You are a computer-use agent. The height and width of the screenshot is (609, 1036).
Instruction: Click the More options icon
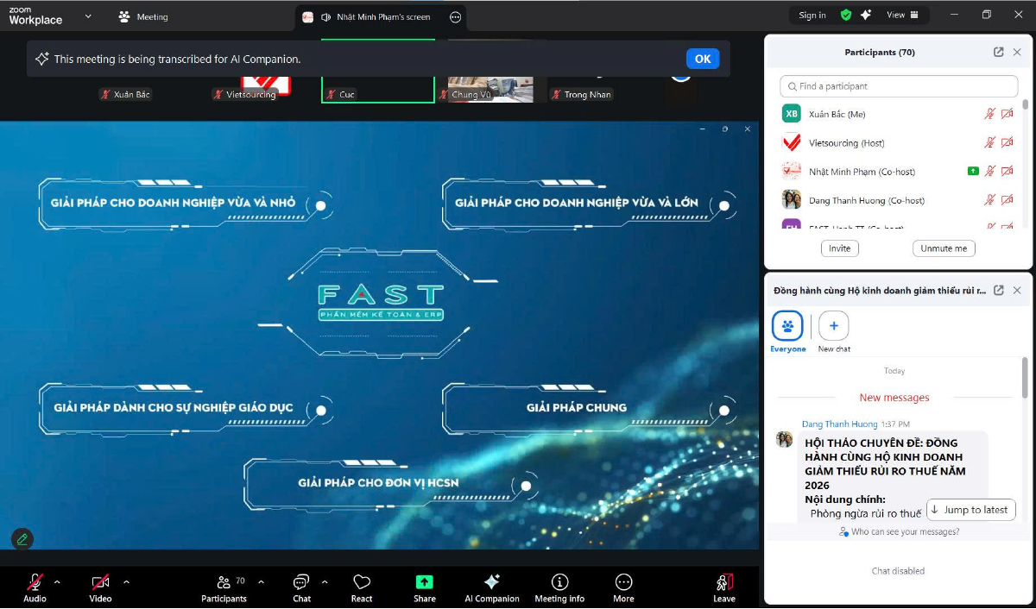click(x=623, y=583)
